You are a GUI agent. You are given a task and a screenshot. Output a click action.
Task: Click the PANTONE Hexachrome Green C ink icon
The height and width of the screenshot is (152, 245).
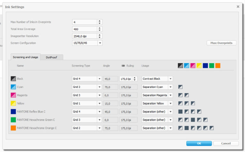(x=13, y=120)
